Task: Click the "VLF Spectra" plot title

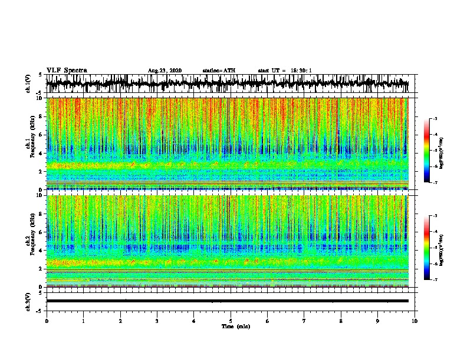Action: coord(67,71)
